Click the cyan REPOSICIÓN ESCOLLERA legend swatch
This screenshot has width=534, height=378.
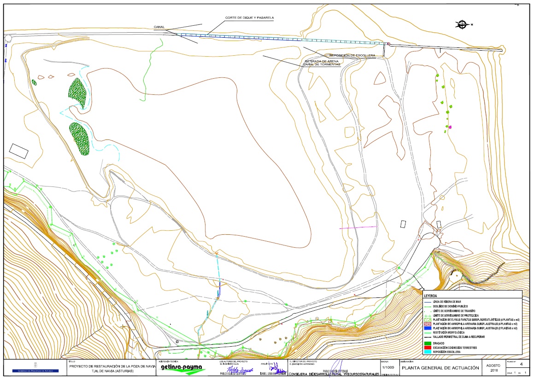[x=428, y=352]
